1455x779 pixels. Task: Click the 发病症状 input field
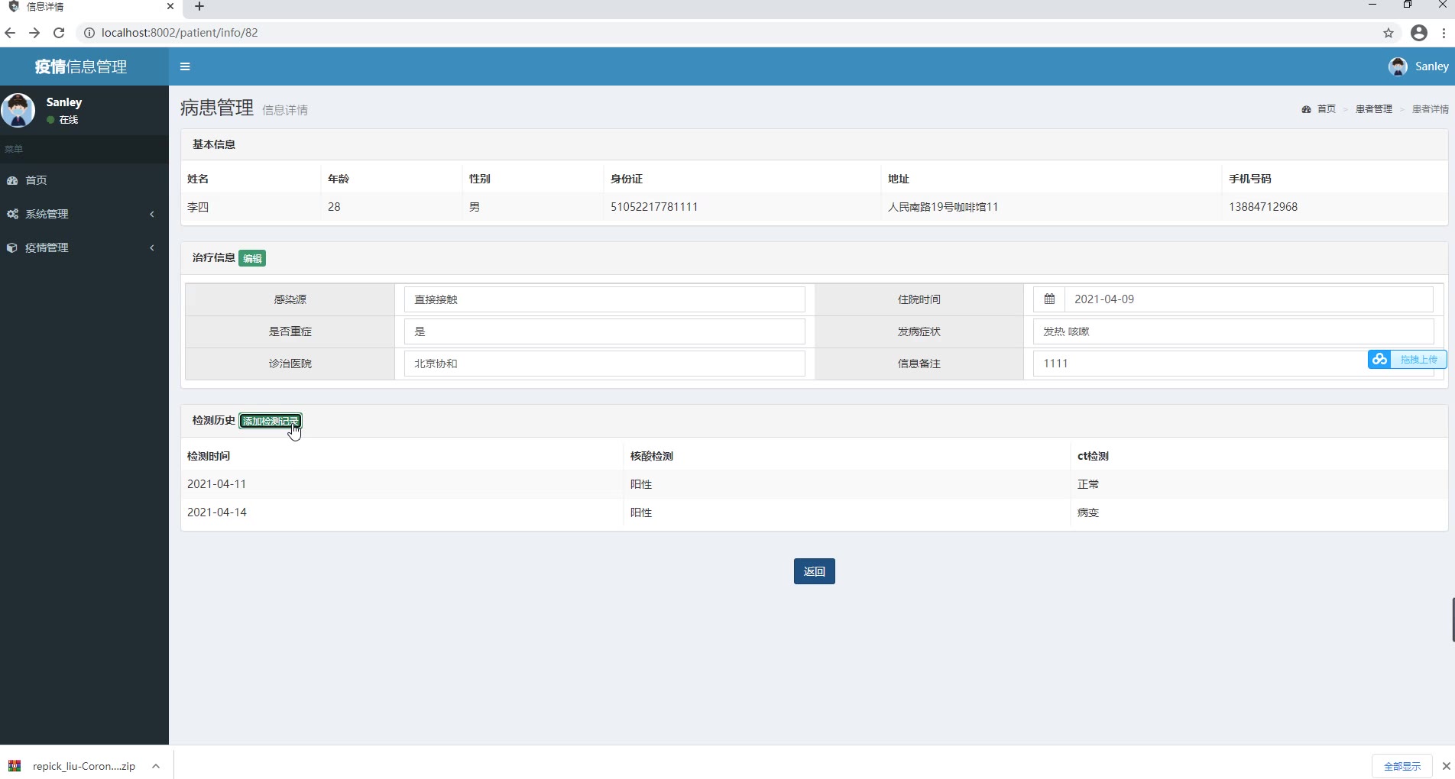coord(1233,331)
